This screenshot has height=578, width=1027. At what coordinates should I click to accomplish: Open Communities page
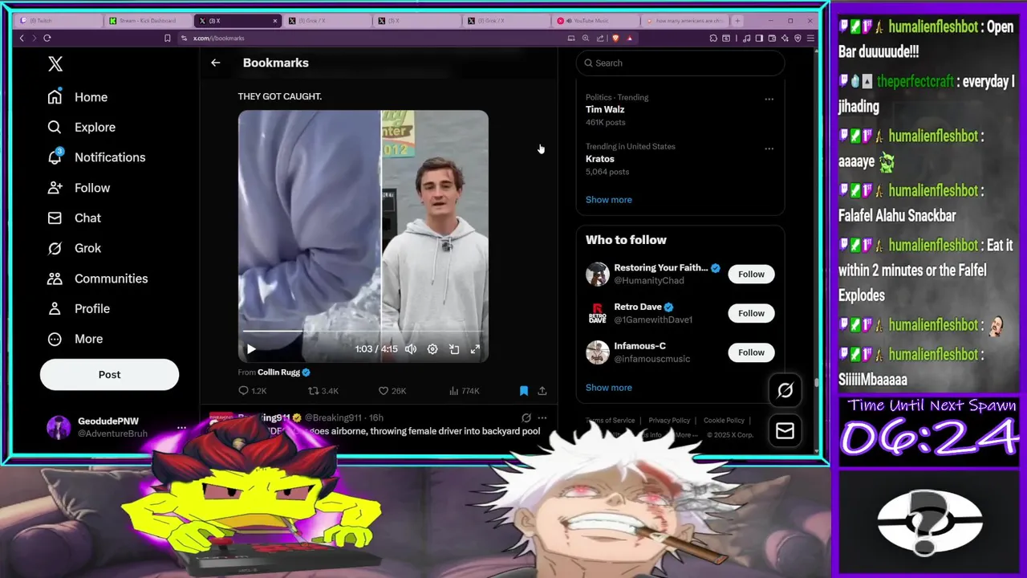[97, 279]
